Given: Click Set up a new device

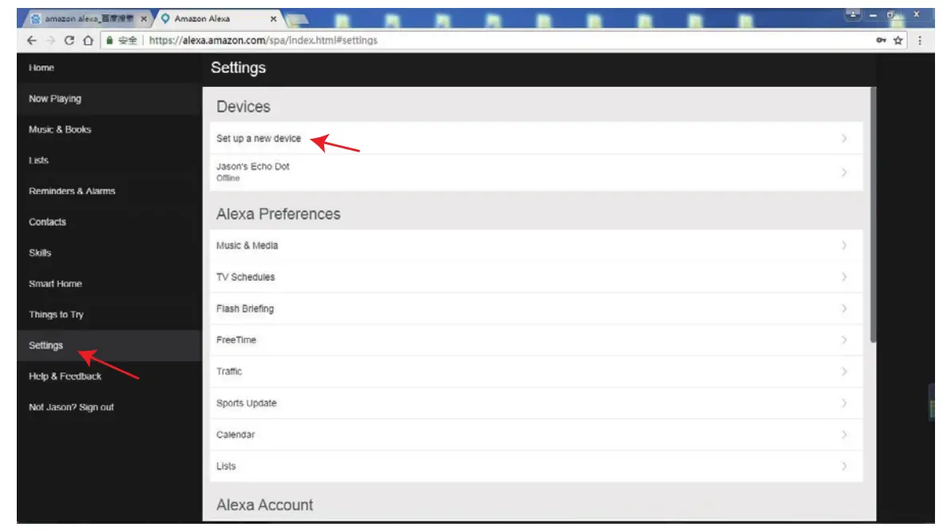Looking at the screenshot, I should (536, 138).
